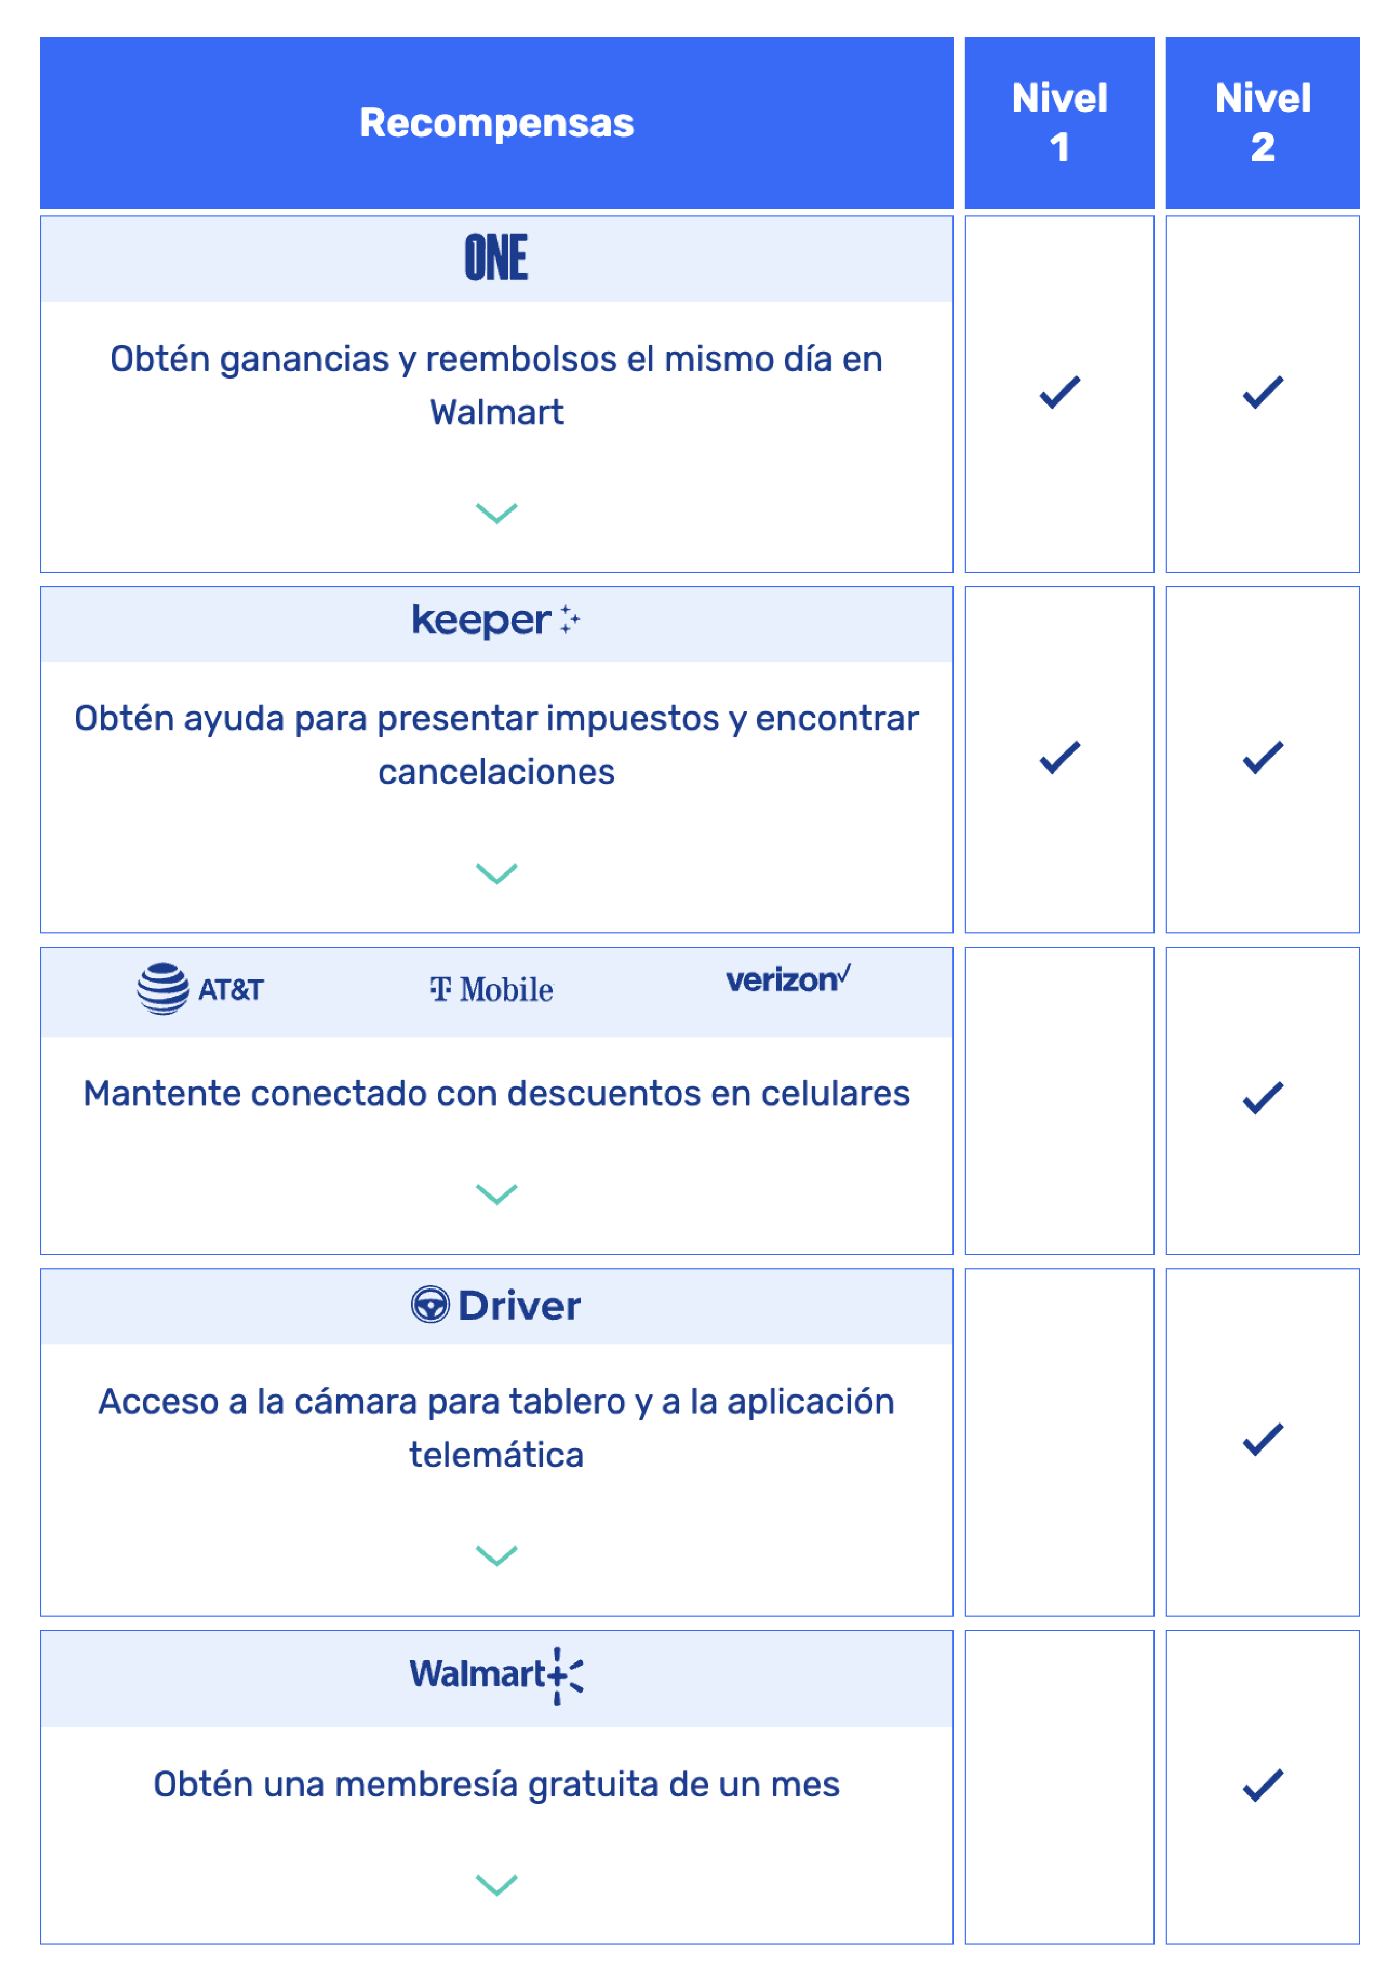Click Nivel 2 checkmark for Driver reward

pyautogui.click(x=1263, y=1440)
